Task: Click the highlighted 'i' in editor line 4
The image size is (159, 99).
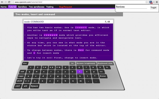Action: [34, 53]
